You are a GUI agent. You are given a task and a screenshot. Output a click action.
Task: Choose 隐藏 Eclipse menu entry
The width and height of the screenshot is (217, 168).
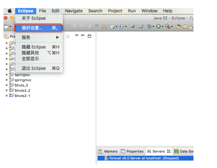[39, 47]
